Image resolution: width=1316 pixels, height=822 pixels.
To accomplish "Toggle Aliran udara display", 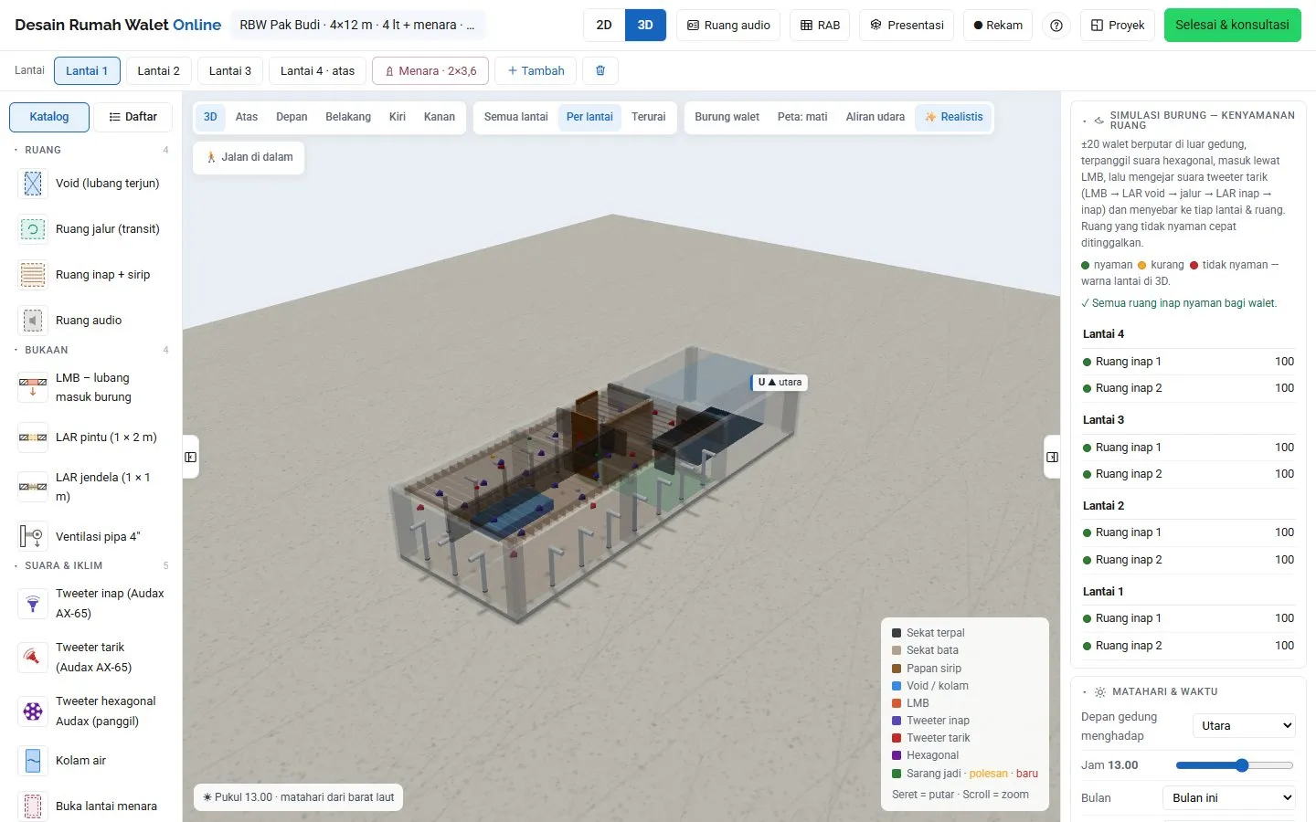I will point(875,117).
